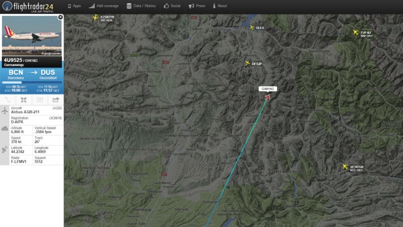Image resolution: width=403 pixels, height=227 pixels.
Task: Toggle the flight route display icon
Action: point(8,100)
